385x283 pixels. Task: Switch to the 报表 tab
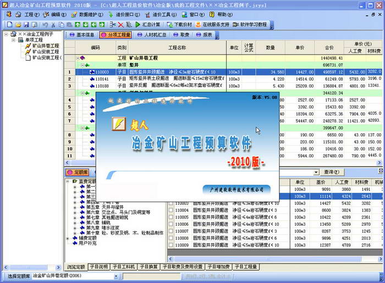pos(204,35)
